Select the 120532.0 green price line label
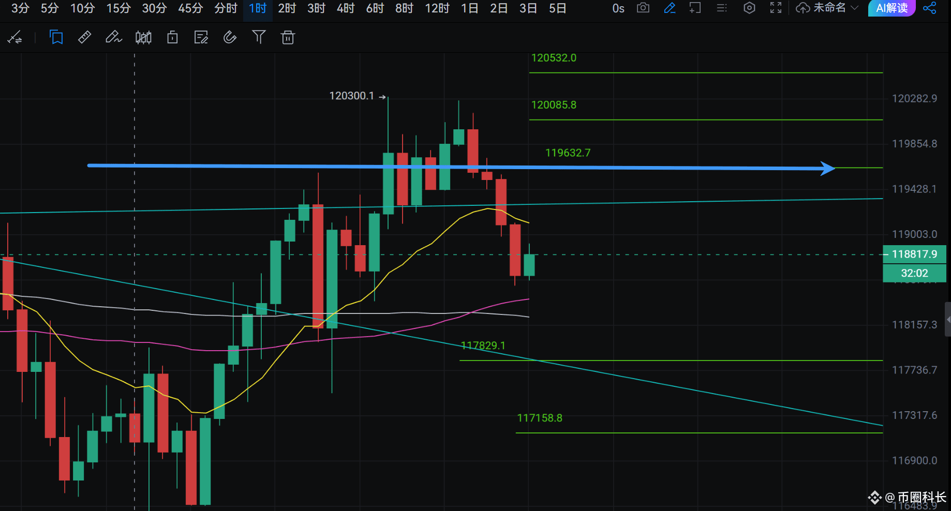The width and height of the screenshot is (951, 511). (554, 58)
